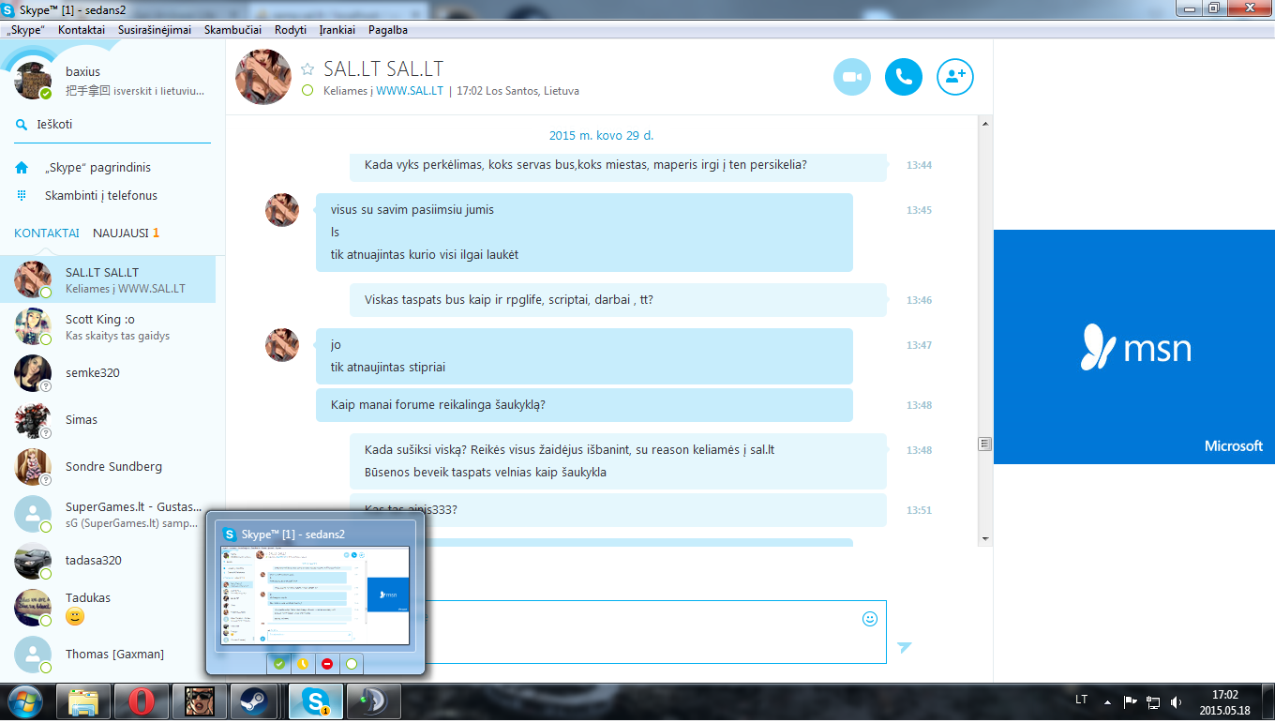
Task: Select contact SuperGames.lt - Gustas
Action: (x=108, y=514)
